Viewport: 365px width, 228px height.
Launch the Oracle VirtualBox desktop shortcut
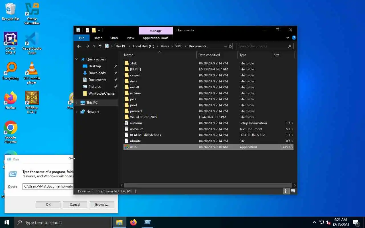(32, 14)
